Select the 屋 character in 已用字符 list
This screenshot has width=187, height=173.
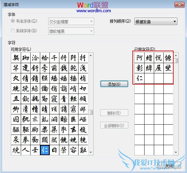pyautogui.click(x=159, y=68)
